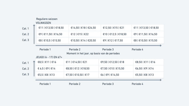The height and width of the screenshot is (106, 189).
Task: Click the €11 | €14,50 | €21 youth cell
Action: (x=81, y=62)
